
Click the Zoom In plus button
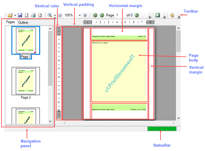point(85,15)
